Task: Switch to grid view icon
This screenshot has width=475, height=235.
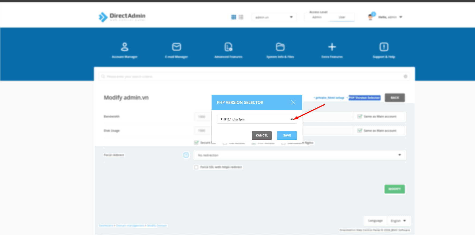Action: pyautogui.click(x=234, y=17)
